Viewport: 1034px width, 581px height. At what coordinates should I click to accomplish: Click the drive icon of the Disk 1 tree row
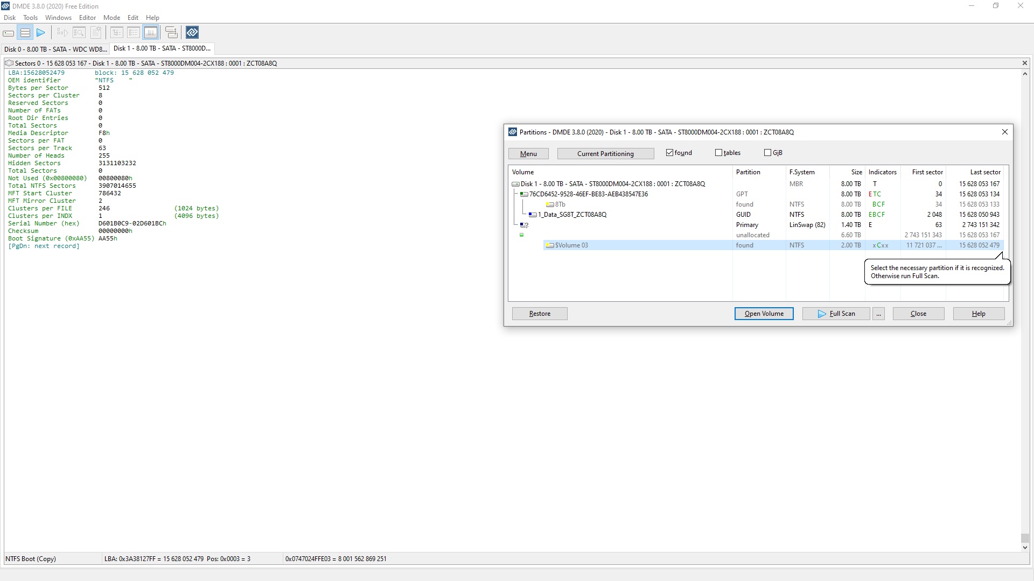(515, 184)
